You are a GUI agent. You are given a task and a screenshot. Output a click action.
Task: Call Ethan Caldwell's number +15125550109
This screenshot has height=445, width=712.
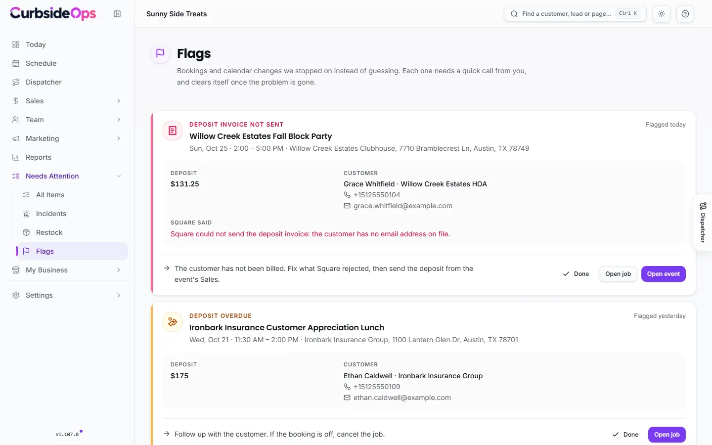(x=377, y=387)
